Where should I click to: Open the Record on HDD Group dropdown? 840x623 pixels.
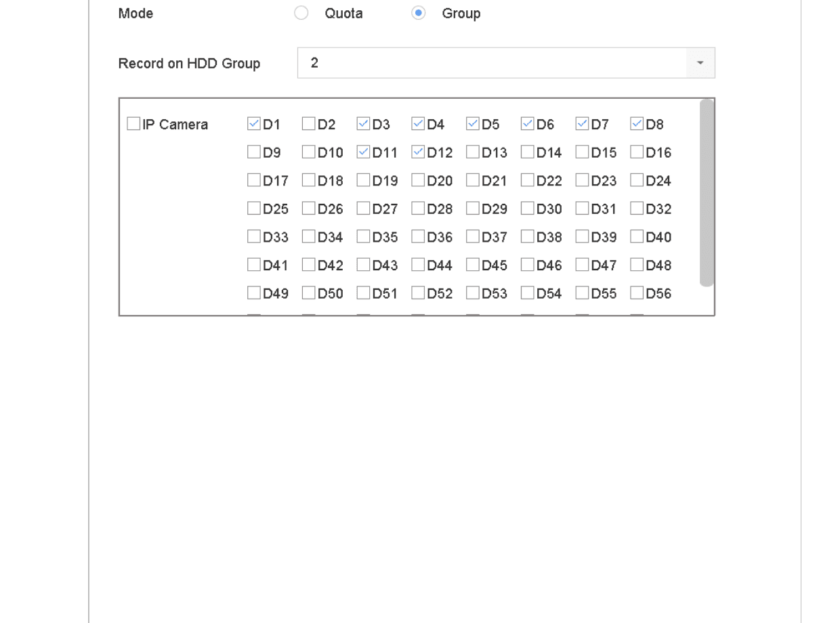[x=506, y=63]
